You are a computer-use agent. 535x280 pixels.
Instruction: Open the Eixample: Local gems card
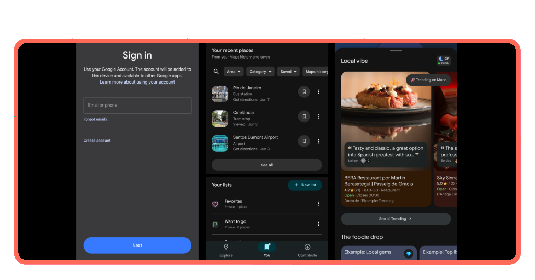pyautogui.click(x=379, y=253)
